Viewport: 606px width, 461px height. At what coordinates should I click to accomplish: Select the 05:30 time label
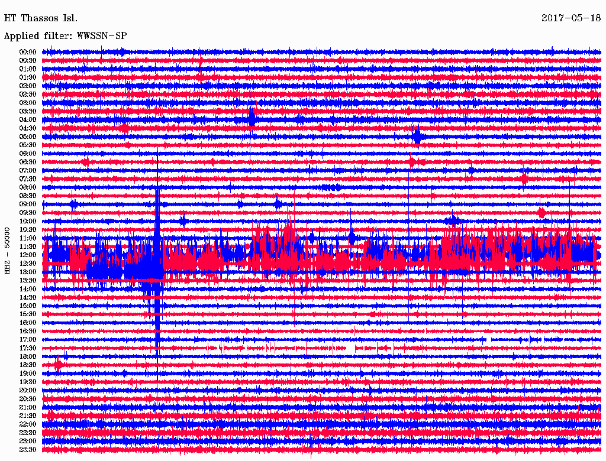[x=28, y=145]
